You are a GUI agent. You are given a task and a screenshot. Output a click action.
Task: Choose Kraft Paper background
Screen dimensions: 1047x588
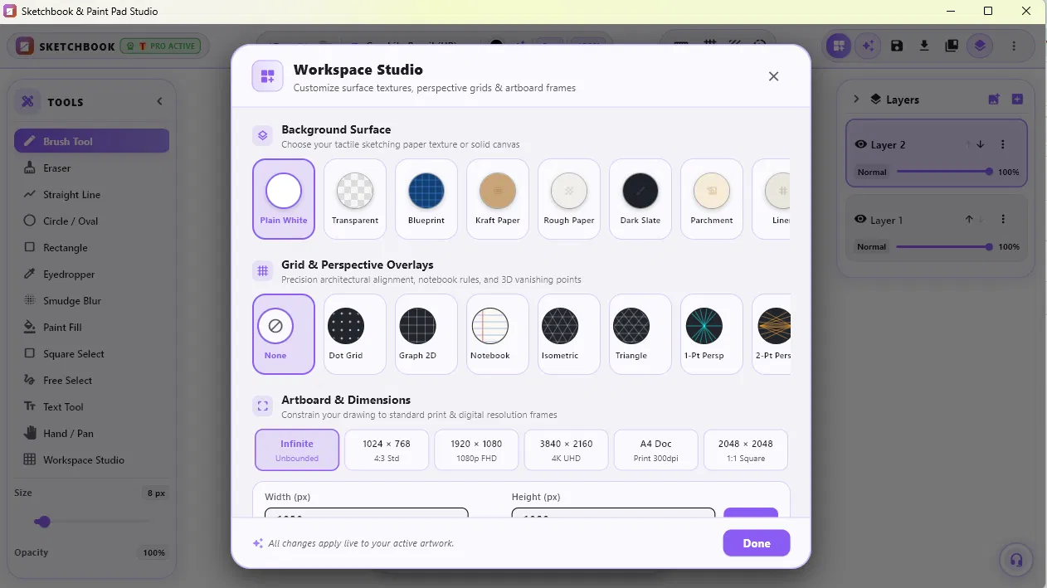(x=498, y=199)
